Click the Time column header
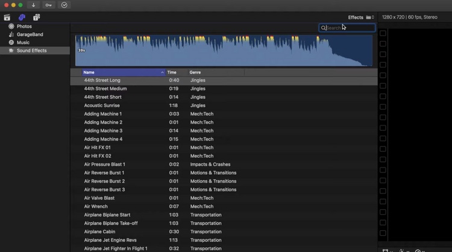 [172, 72]
